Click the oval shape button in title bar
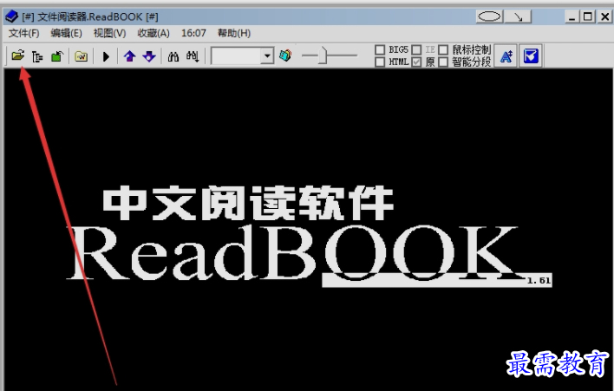Screen dimensions: 614x391 point(489,16)
